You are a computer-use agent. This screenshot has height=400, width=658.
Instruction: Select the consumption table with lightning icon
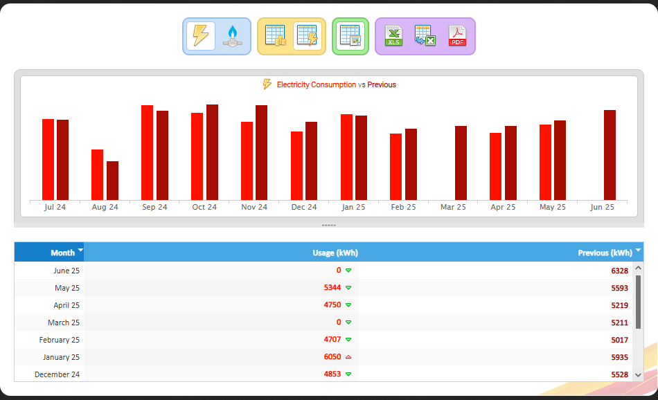pos(307,35)
